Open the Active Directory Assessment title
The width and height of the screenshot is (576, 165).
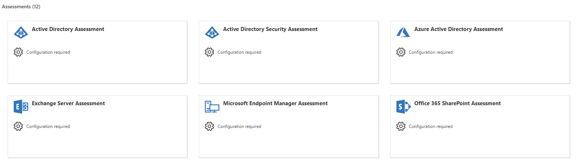click(68, 29)
